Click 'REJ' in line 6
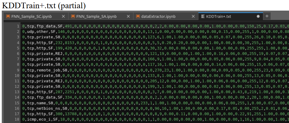This screenshot has height=123, width=289. (x=59, y=54)
